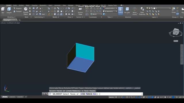Viewport: 184px width, 103px height.
Task: Open the Express Tools ribbon tab
Action: tap(112, 5)
